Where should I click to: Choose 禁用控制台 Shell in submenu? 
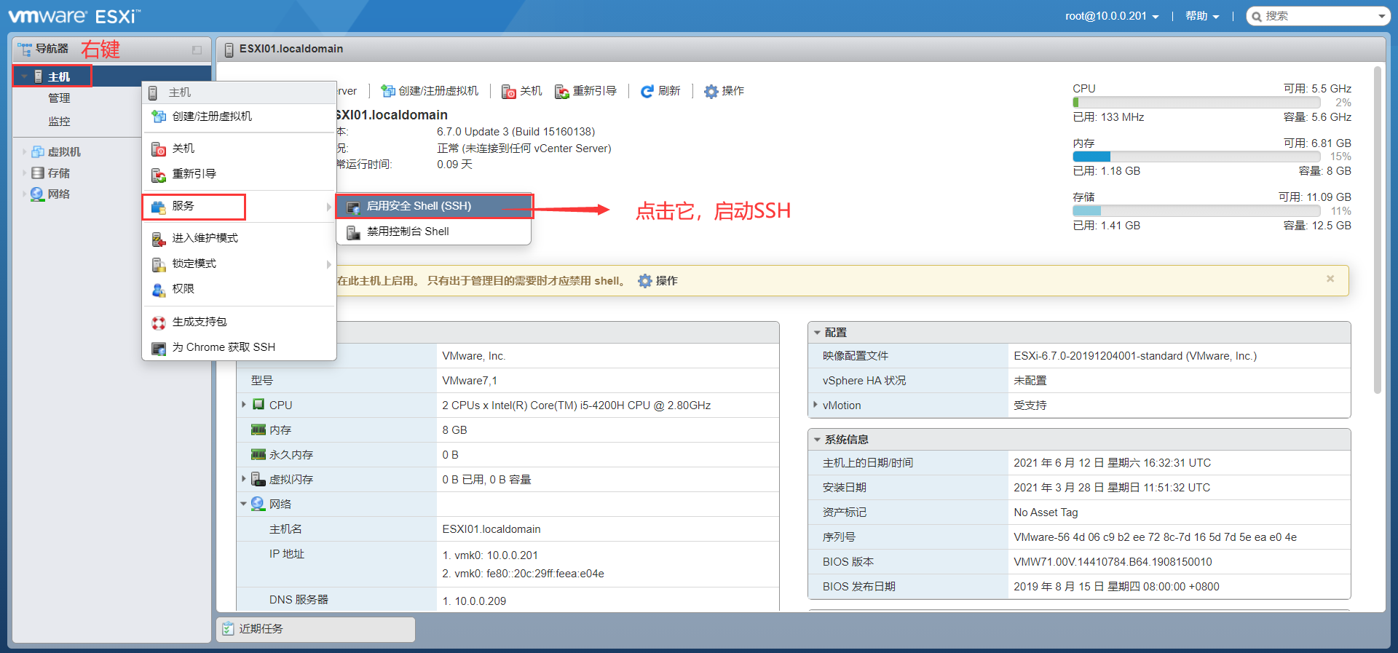(x=433, y=231)
